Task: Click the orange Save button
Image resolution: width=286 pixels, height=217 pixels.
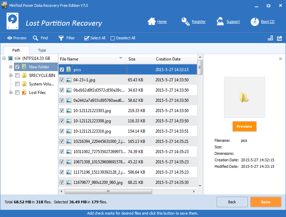Action: coord(265,202)
